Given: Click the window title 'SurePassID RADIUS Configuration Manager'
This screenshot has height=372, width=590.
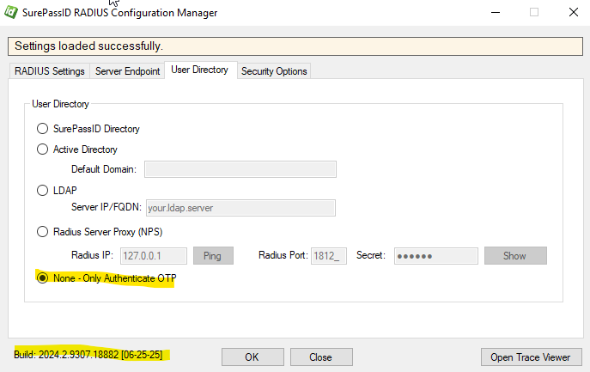Looking at the screenshot, I should [119, 13].
